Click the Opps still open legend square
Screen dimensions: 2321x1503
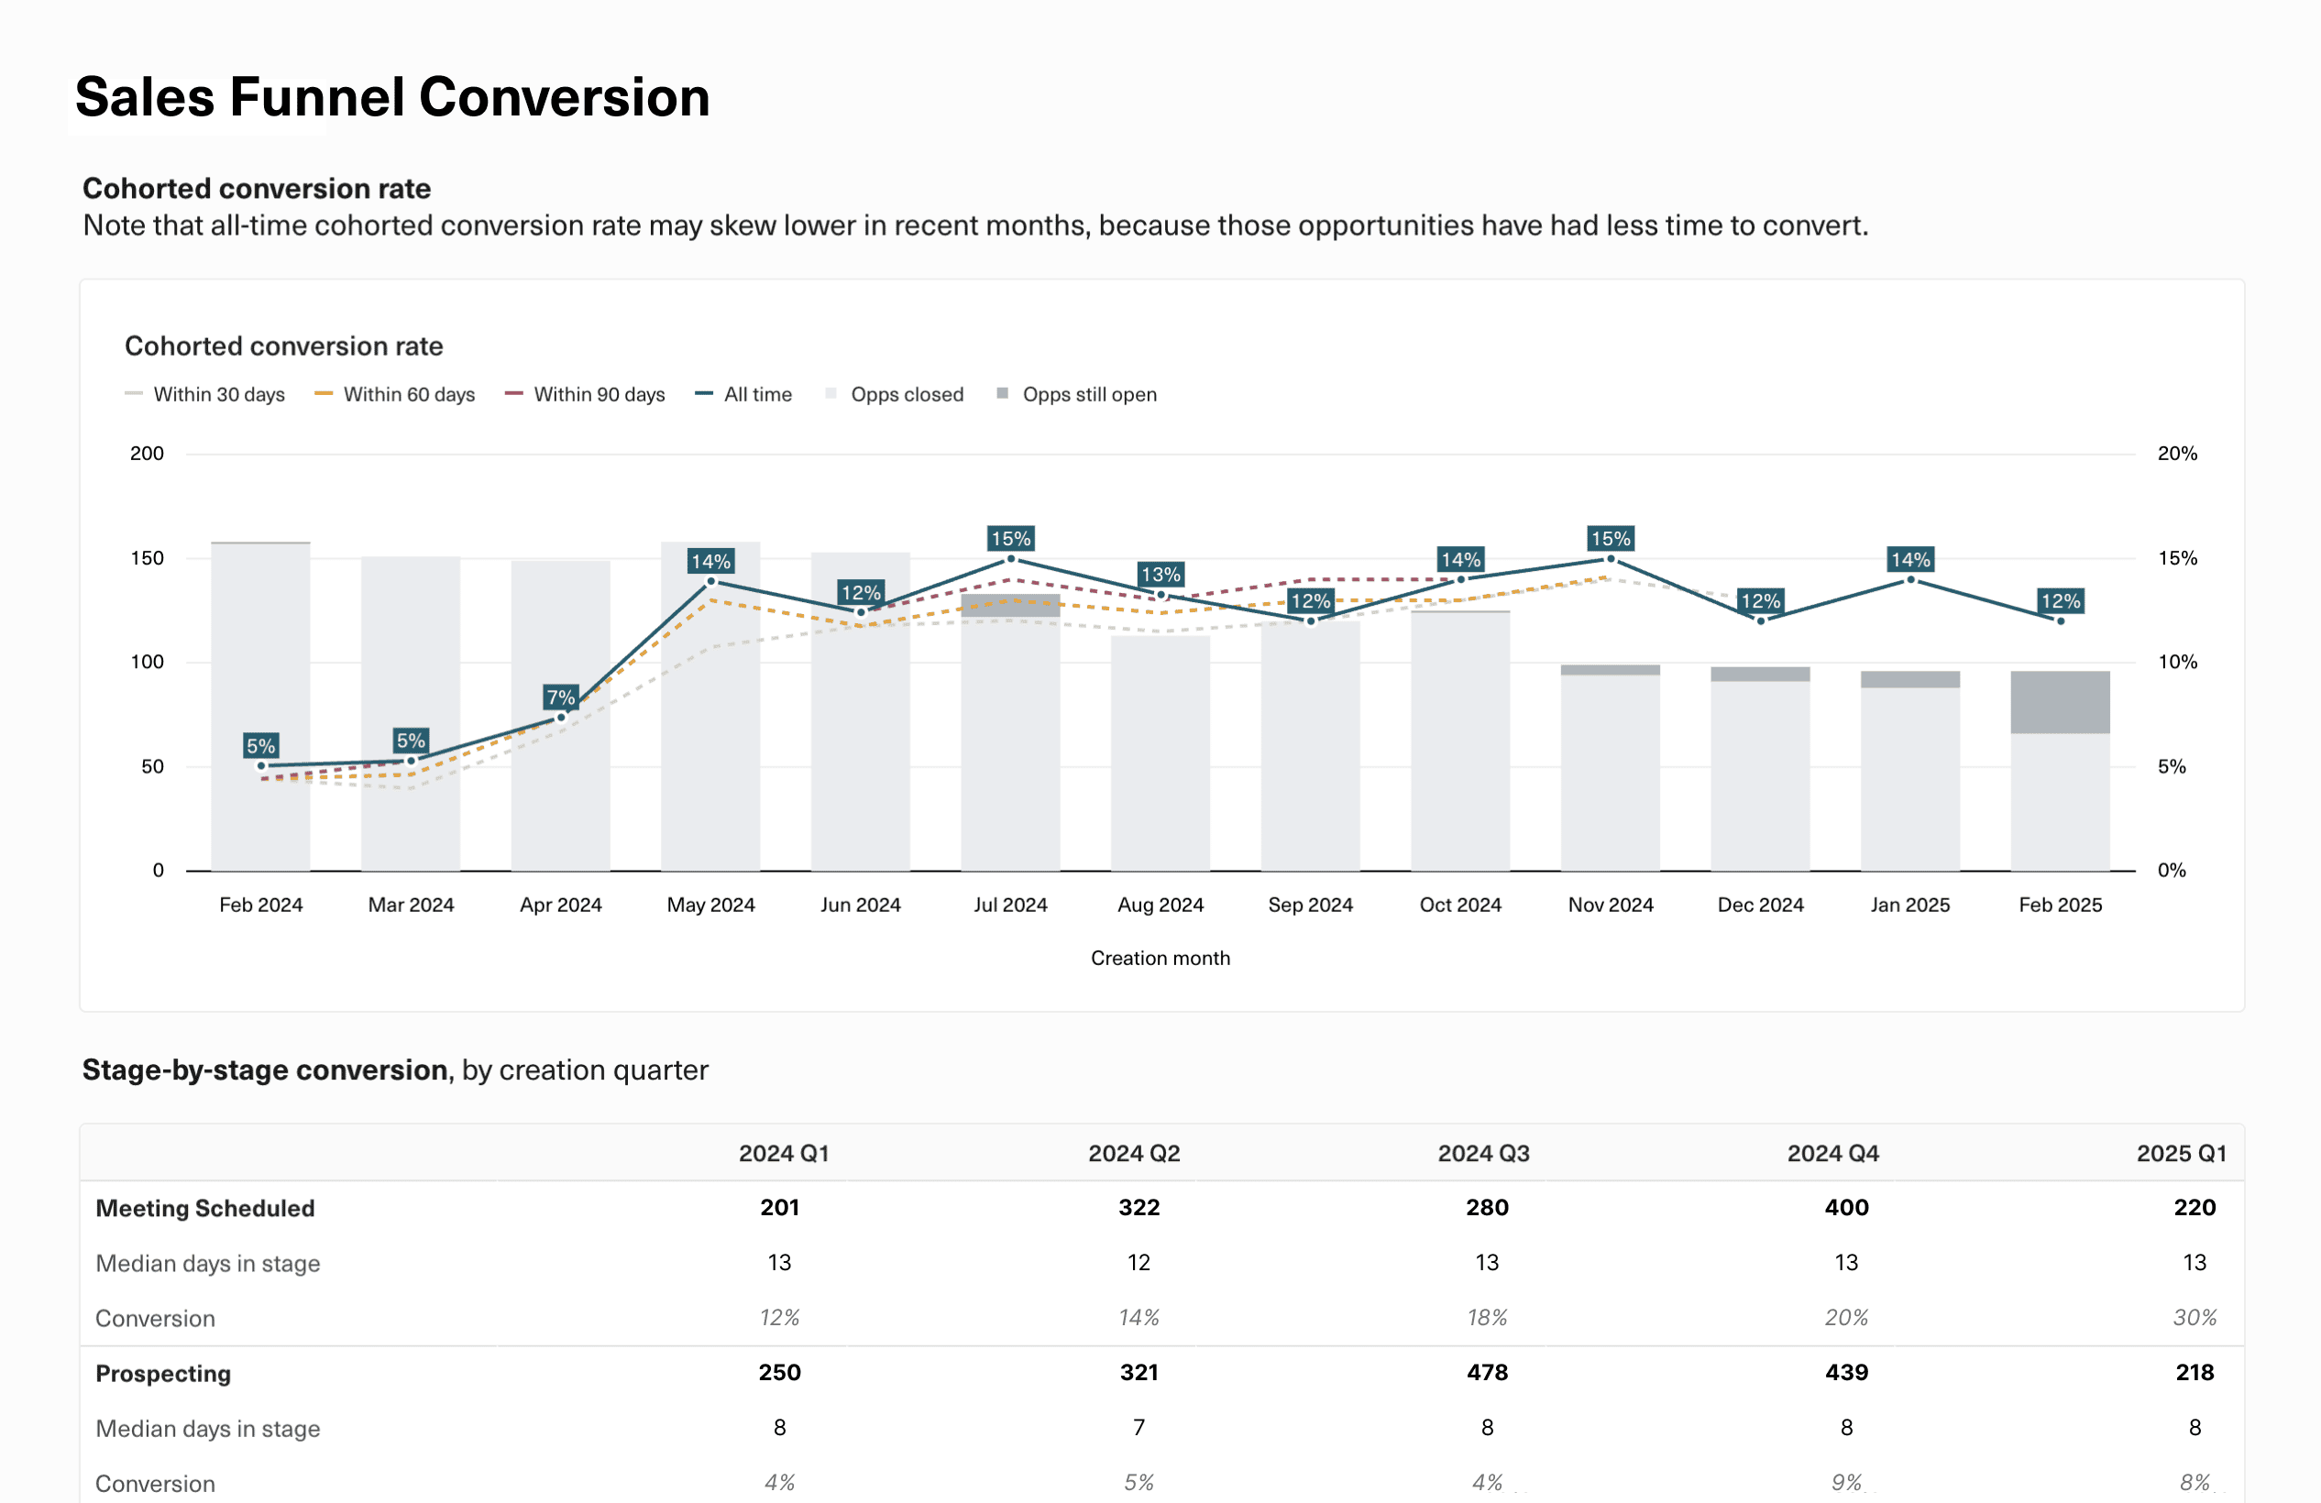click(1003, 394)
